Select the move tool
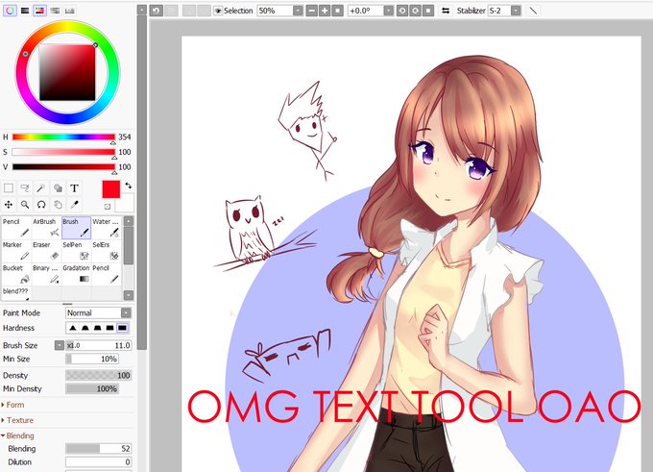The width and height of the screenshot is (653, 472). pyautogui.click(x=9, y=205)
